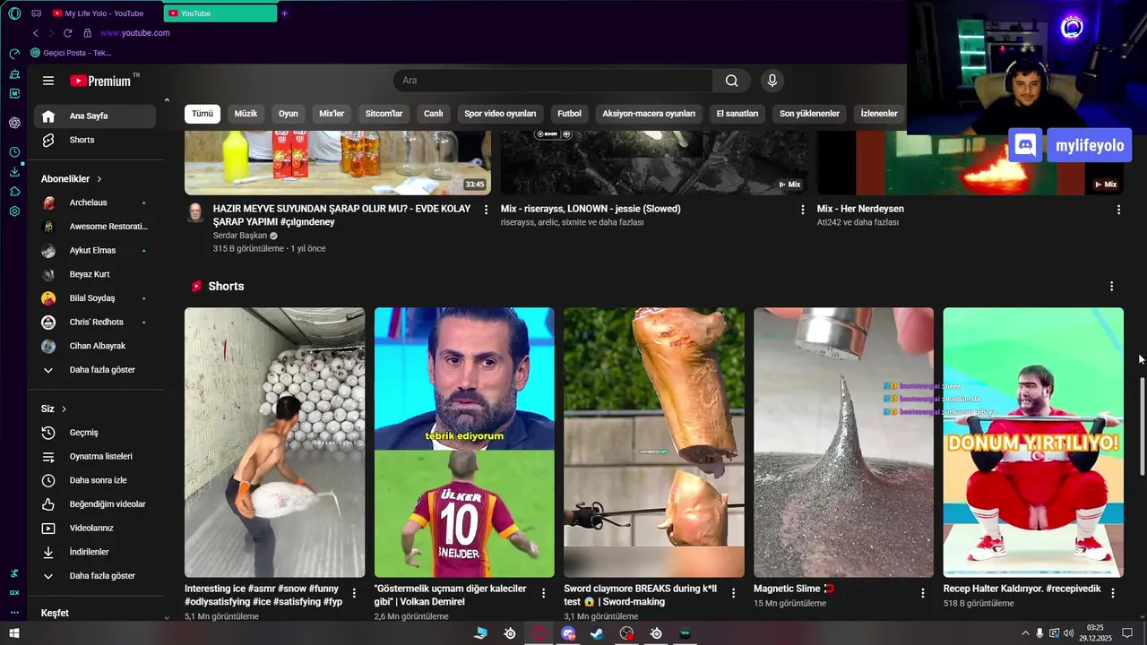The width and height of the screenshot is (1147, 645).
Task: Open Shorts from the left guide
Action: pyautogui.click(x=95, y=140)
